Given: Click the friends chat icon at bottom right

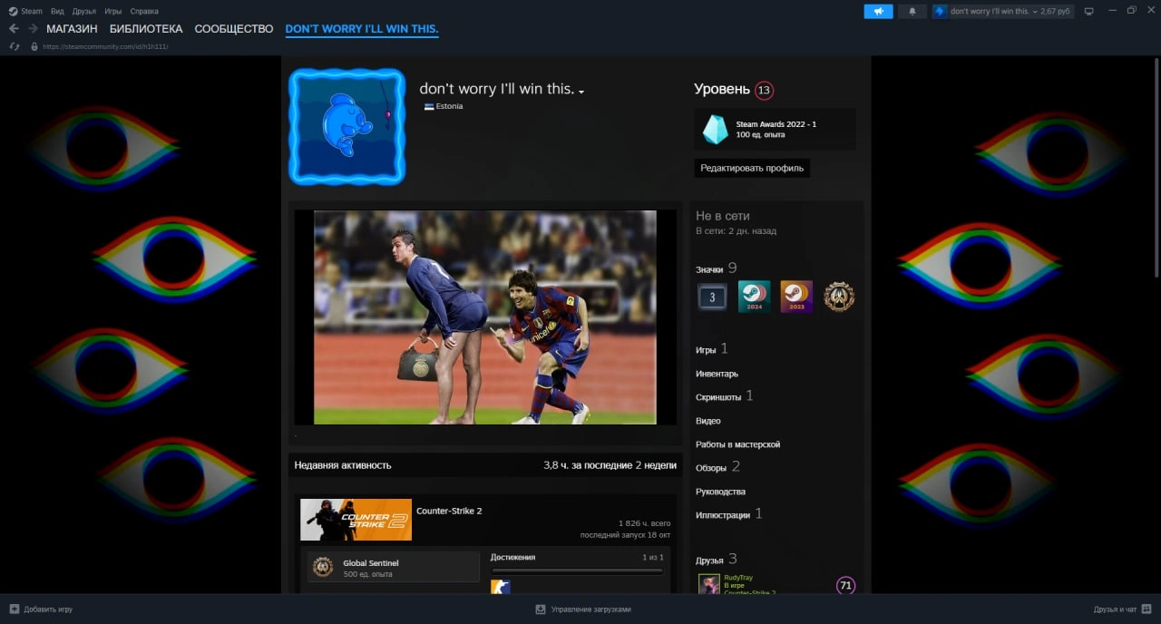Looking at the screenshot, I should click(x=1146, y=609).
